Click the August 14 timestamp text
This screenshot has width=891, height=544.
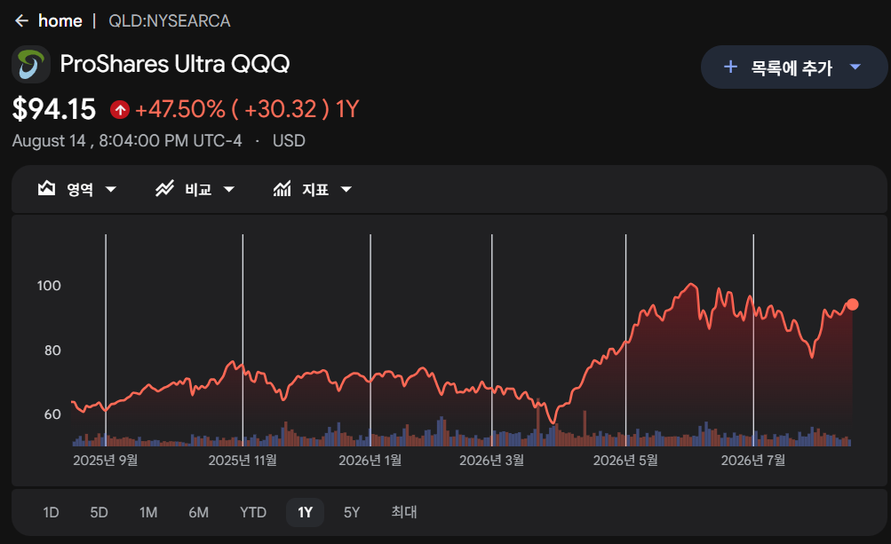(x=127, y=141)
